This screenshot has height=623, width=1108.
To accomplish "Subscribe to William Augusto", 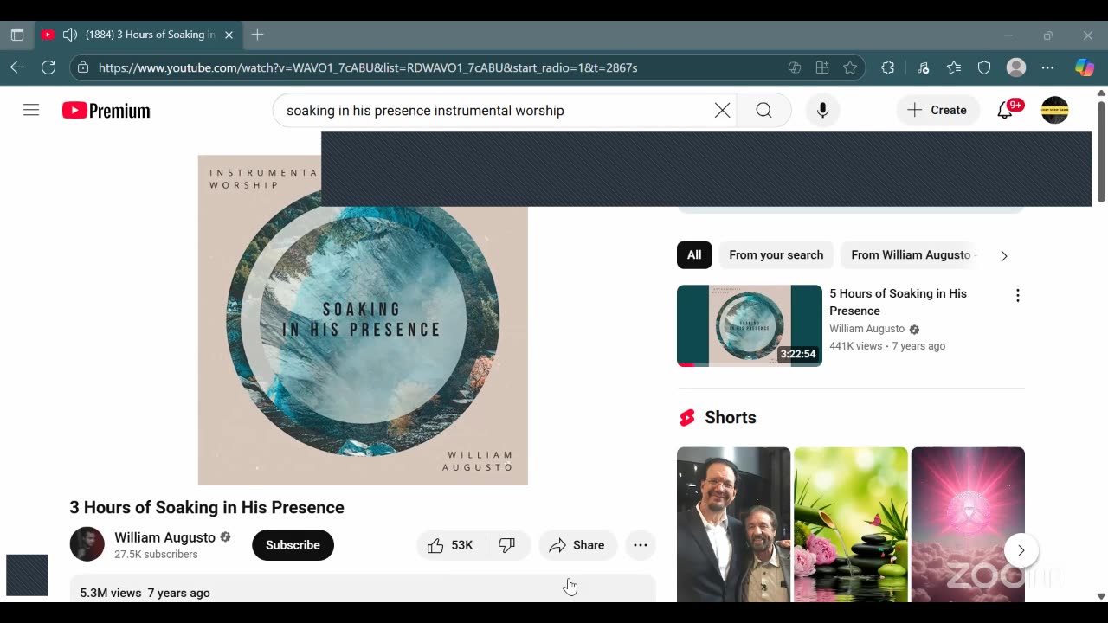I will point(293,545).
